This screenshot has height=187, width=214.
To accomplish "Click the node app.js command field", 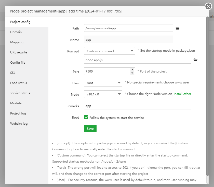I will pos(138,60).
